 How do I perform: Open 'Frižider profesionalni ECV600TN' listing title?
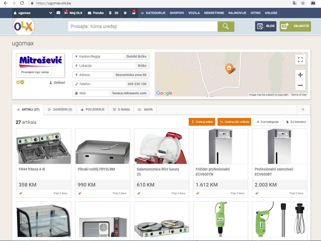point(213,172)
